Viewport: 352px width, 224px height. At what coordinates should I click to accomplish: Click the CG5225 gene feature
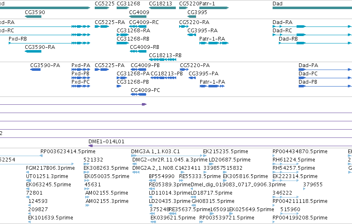(102, 8)
